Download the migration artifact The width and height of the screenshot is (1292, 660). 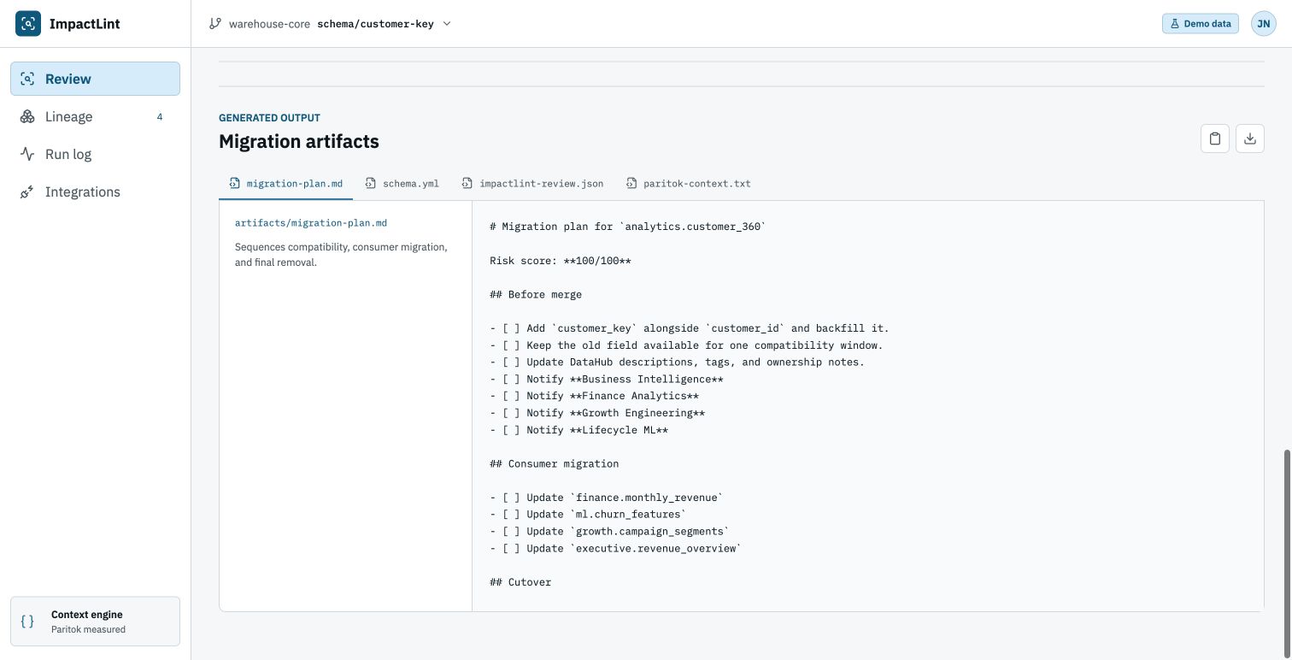[x=1250, y=138]
